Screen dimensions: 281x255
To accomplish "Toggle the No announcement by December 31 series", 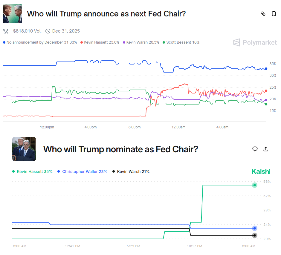I will pyautogui.click(x=40, y=42).
